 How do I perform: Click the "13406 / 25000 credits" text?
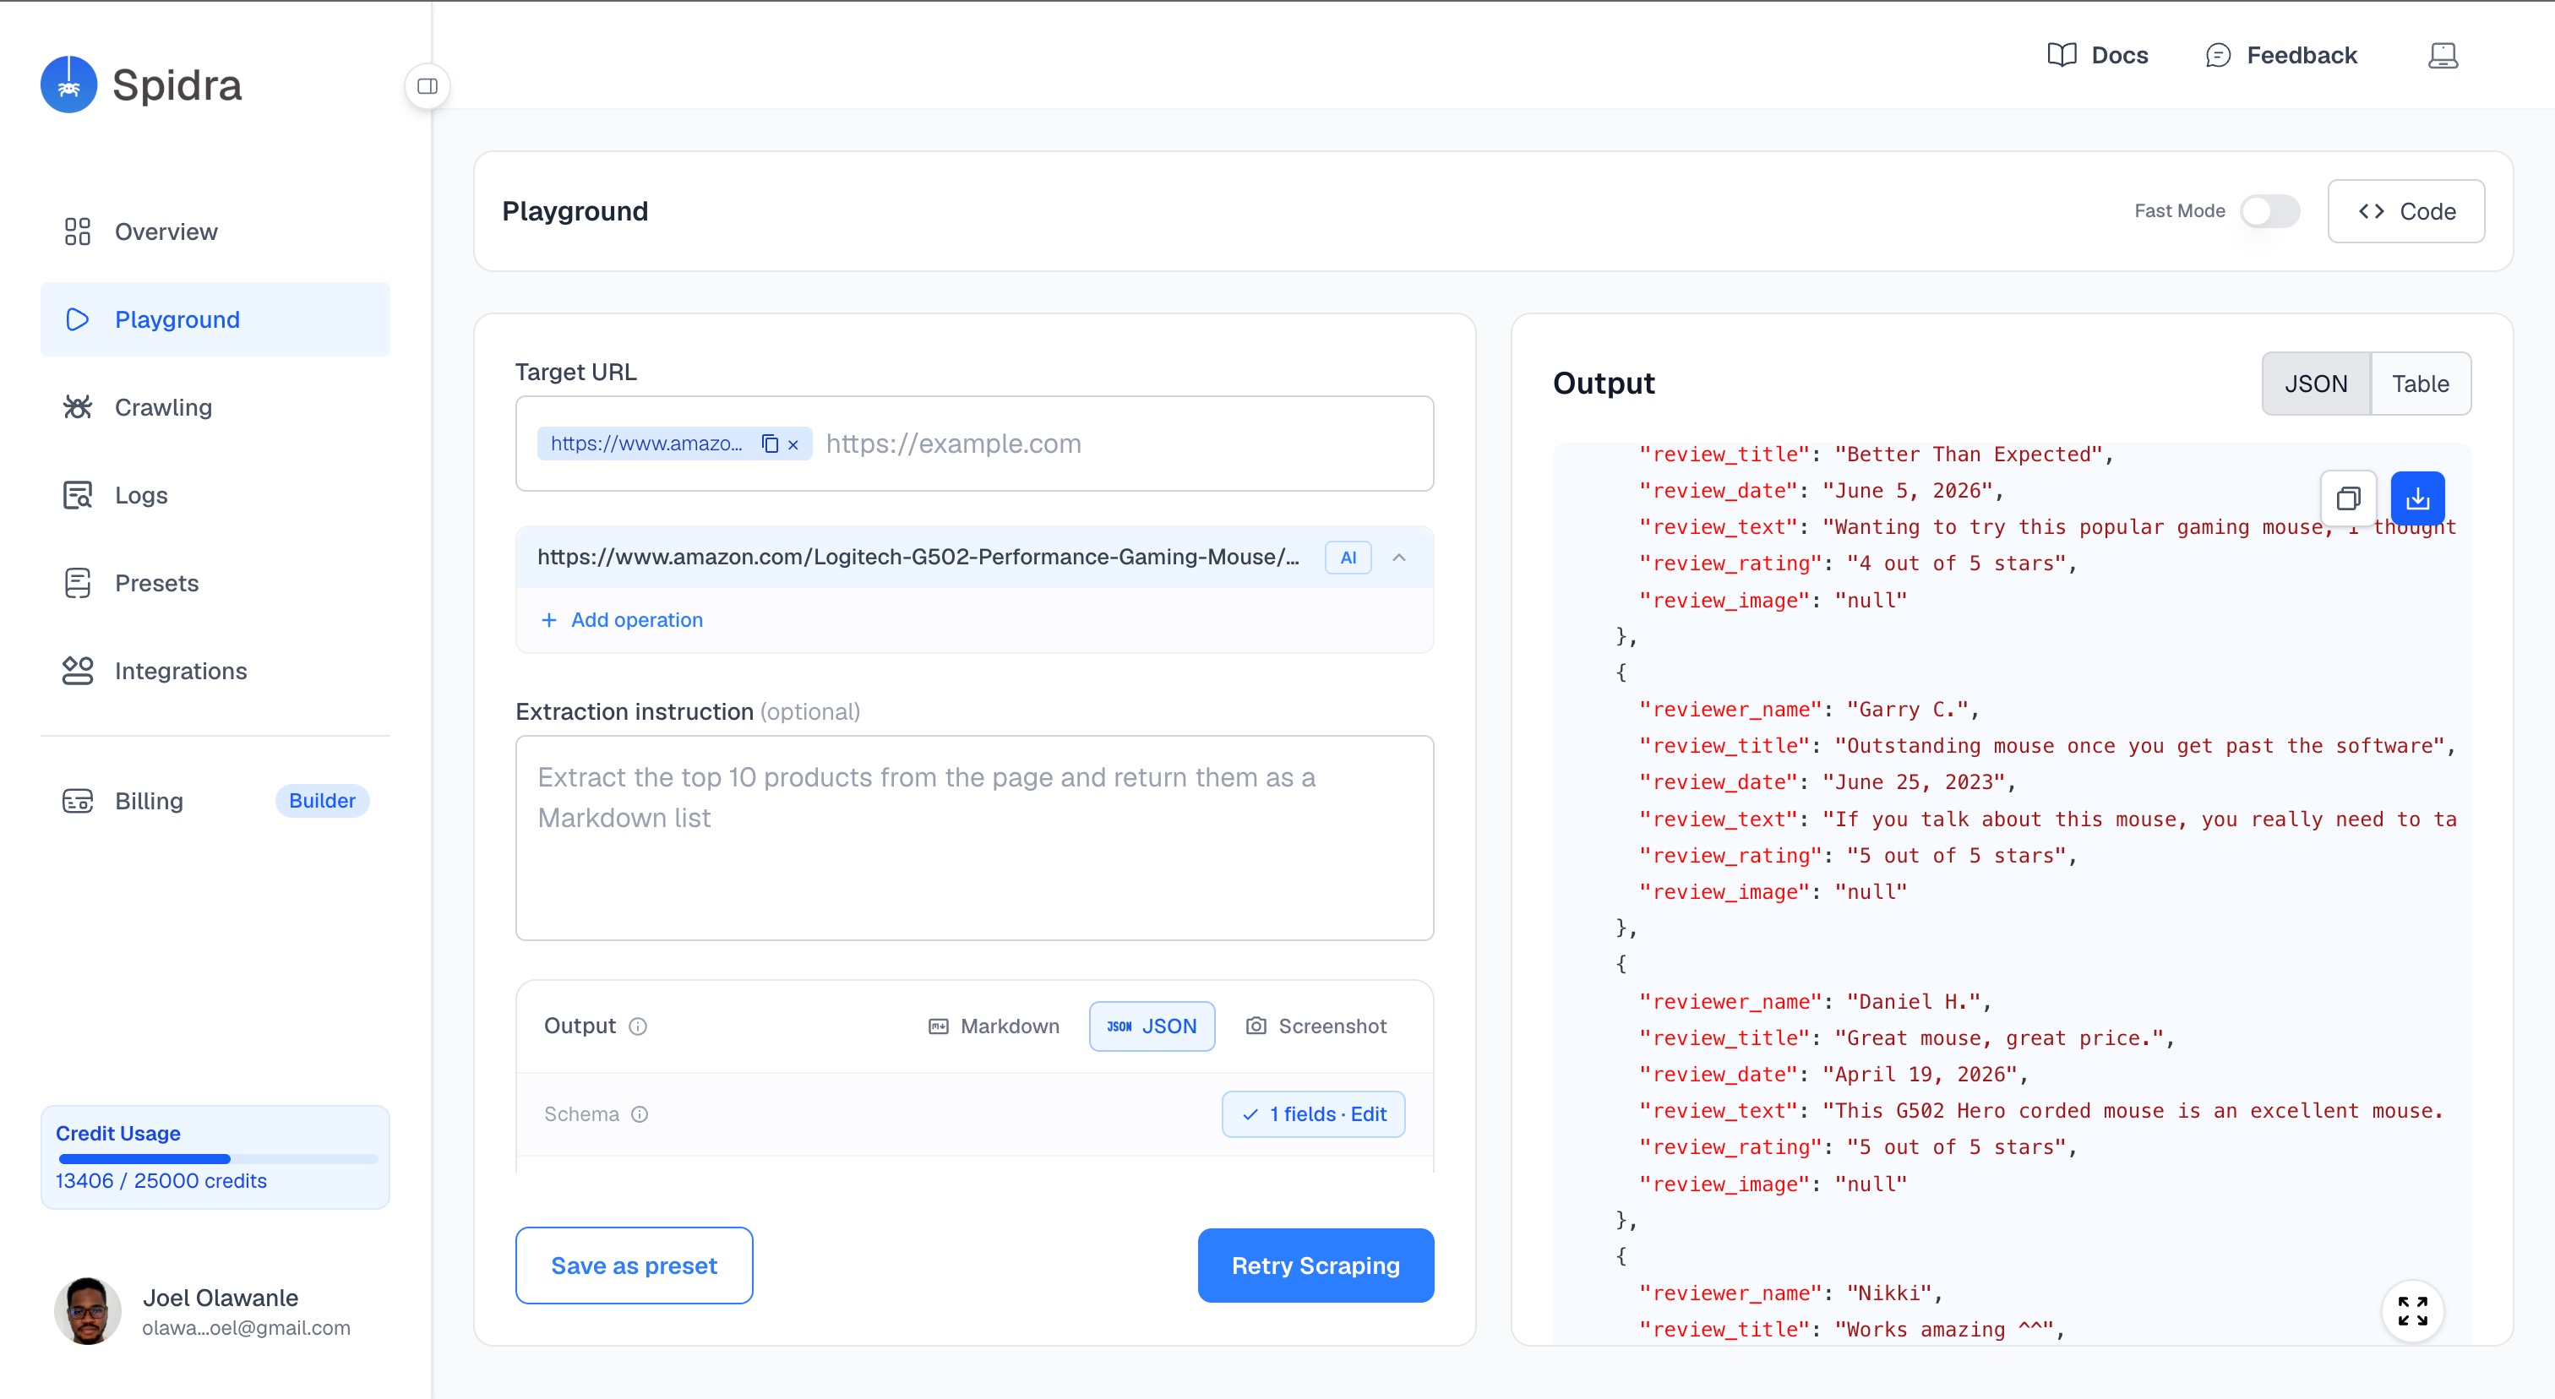pyautogui.click(x=161, y=1182)
